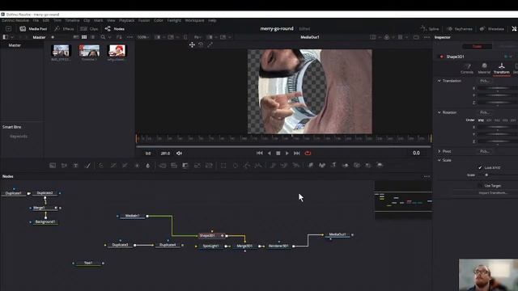Add a Matte Control node from the toolbar
518x291 pixels.
(185, 165)
